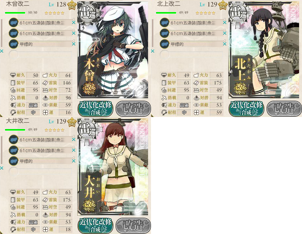This screenshot has height=234, width=302.
Task: Open 近代化改修 (合成) for Ooi
Action: click(x=95, y=226)
